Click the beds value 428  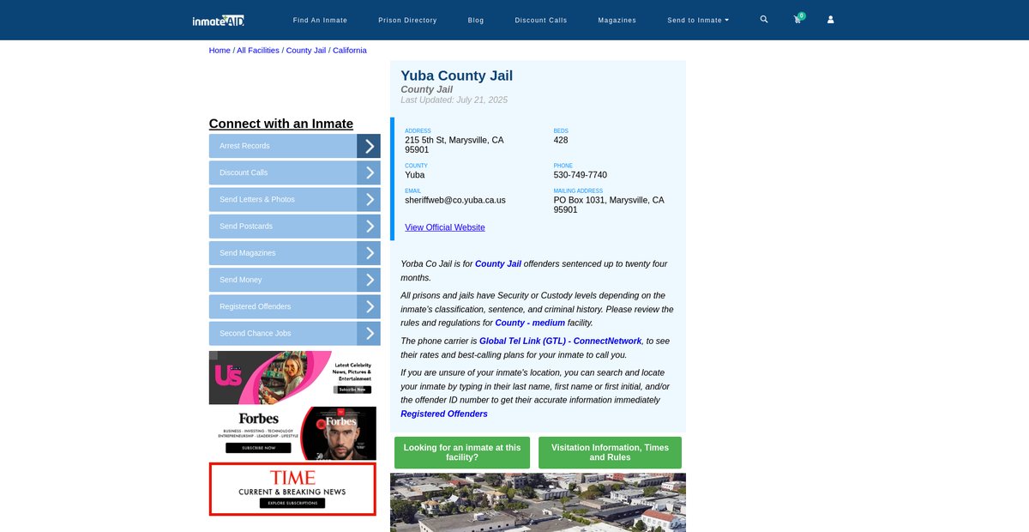(x=561, y=140)
